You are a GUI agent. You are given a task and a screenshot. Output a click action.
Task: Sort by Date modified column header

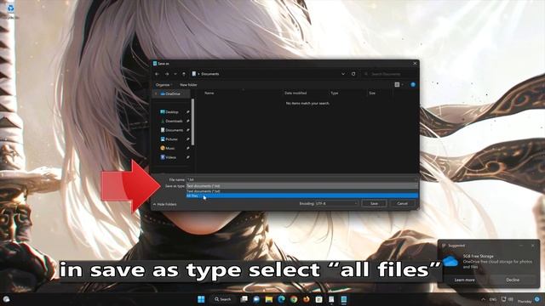pos(295,93)
